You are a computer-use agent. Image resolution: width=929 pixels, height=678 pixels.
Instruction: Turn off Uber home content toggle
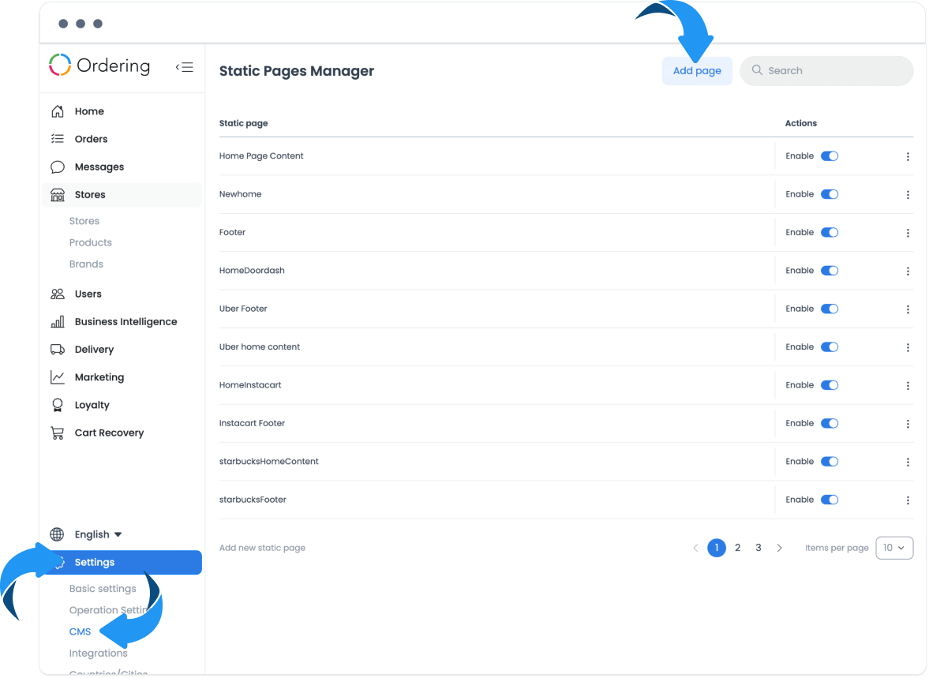tap(830, 347)
